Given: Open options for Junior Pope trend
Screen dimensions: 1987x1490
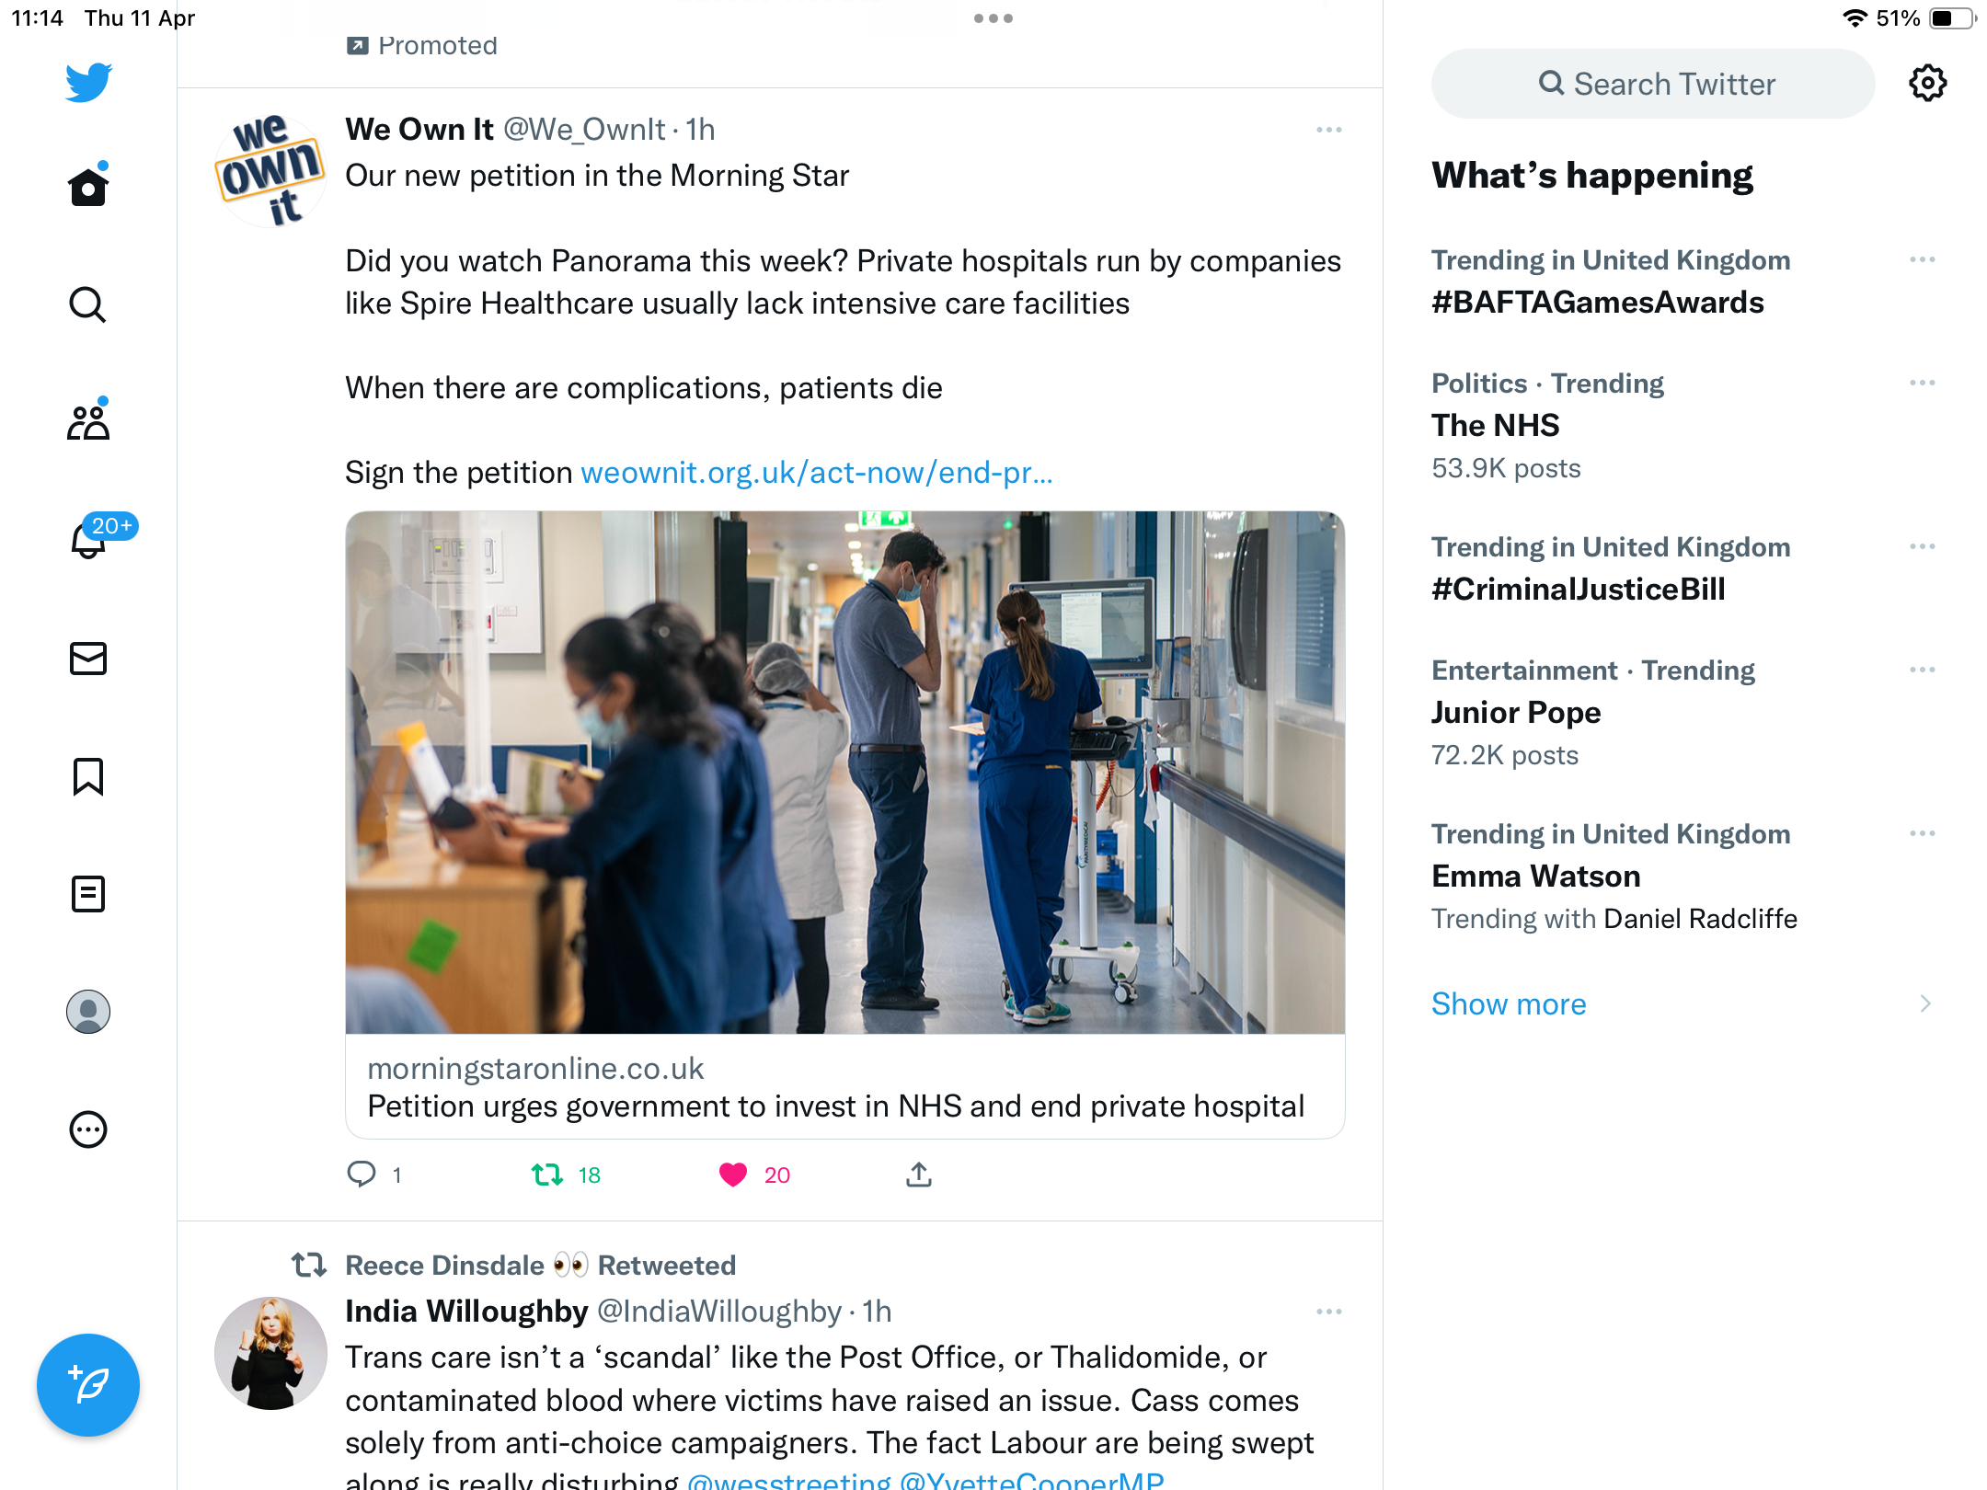Looking at the screenshot, I should point(1923,670).
